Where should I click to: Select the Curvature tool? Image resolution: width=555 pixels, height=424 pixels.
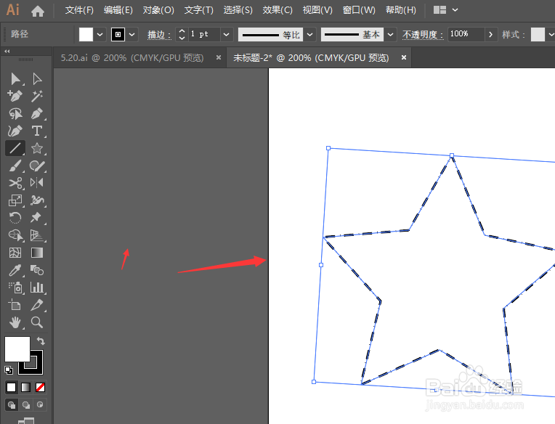click(x=15, y=131)
